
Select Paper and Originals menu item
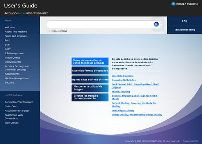pyautogui.click(x=16, y=36)
